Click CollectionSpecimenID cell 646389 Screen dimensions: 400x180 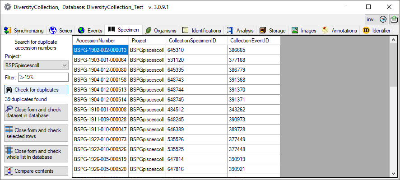click(x=196, y=129)
